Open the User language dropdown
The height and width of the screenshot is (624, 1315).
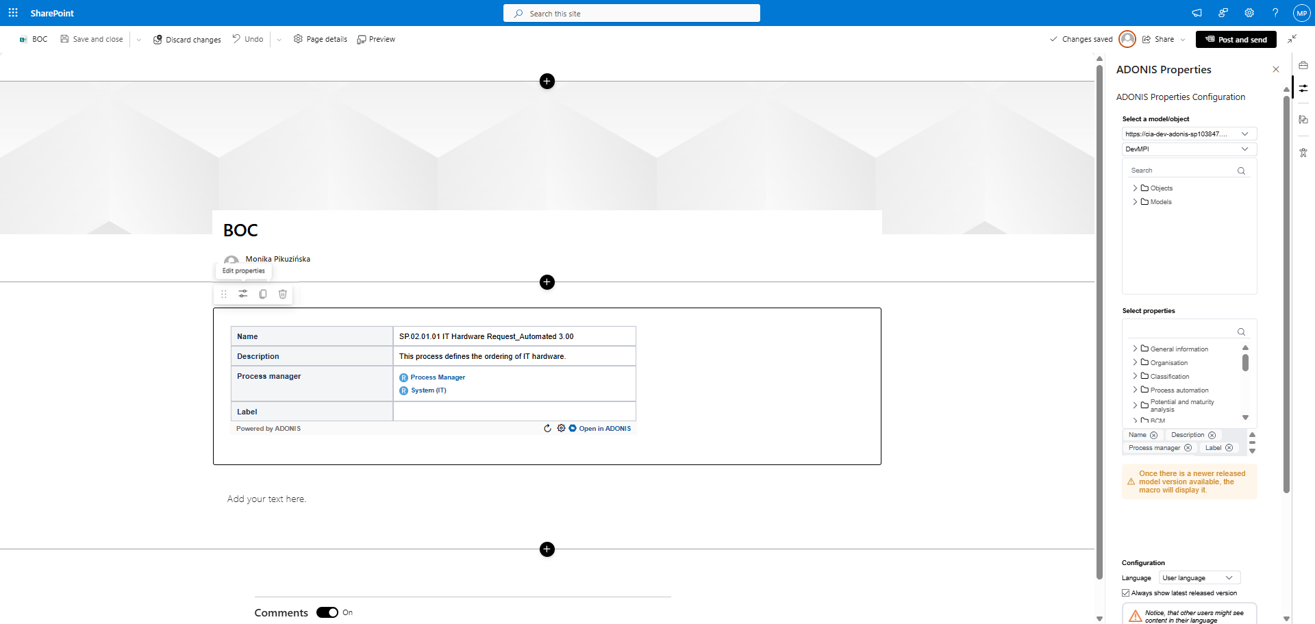tap(1199, 578)
